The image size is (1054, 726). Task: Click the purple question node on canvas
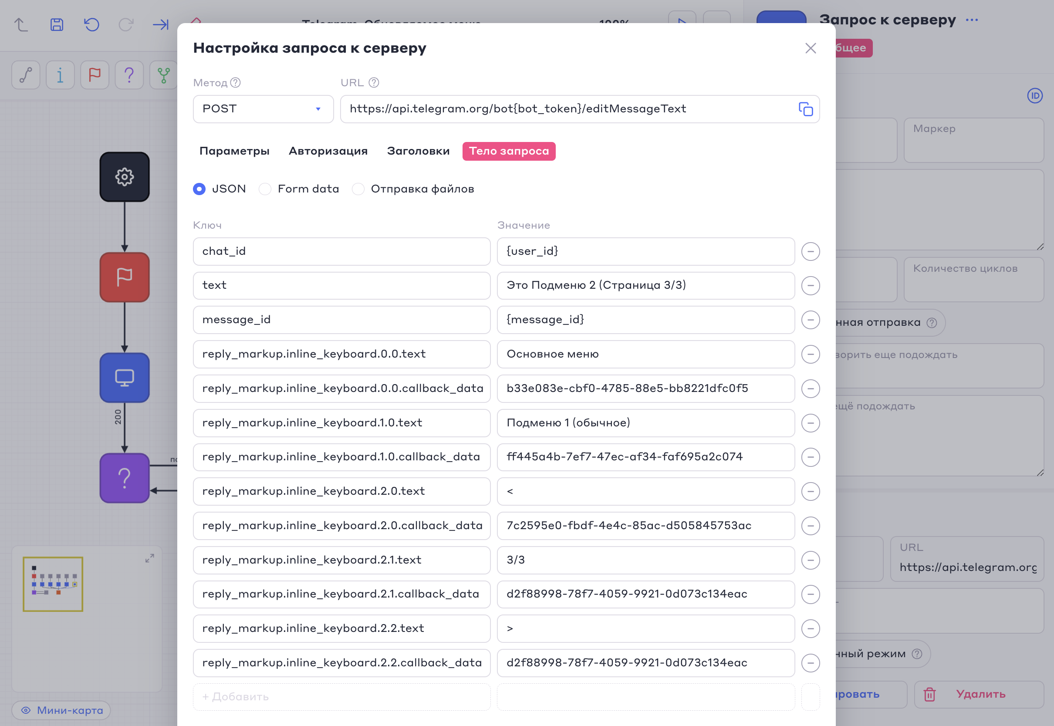[125, 478]
